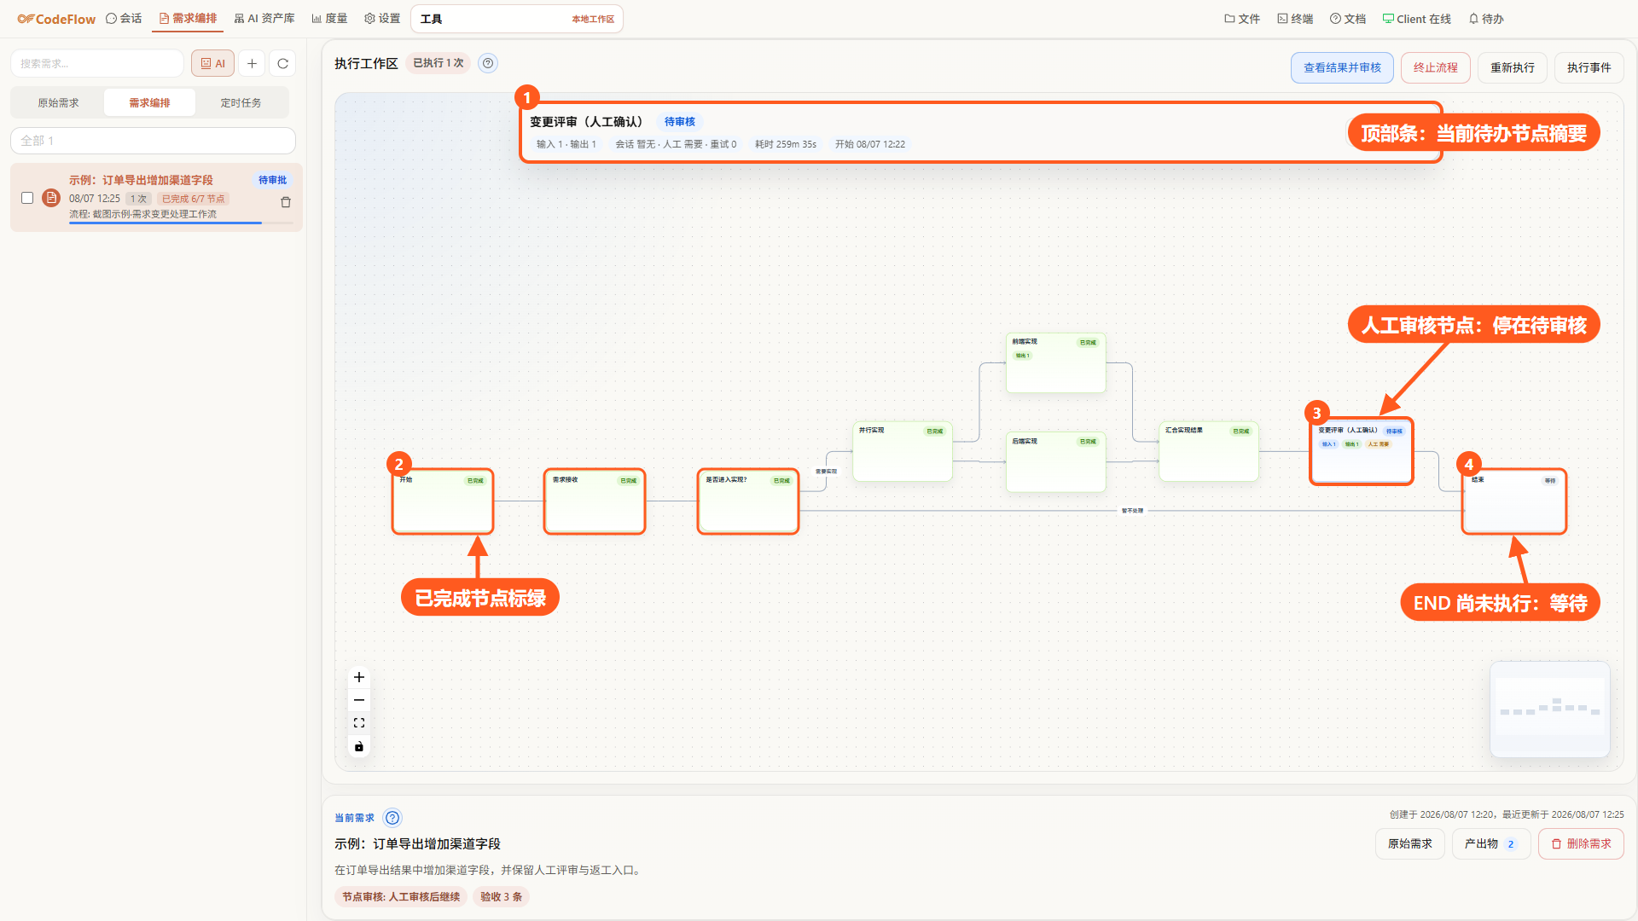Refresh the requirements list
1638x921 pixels.
tap(283, 63)
